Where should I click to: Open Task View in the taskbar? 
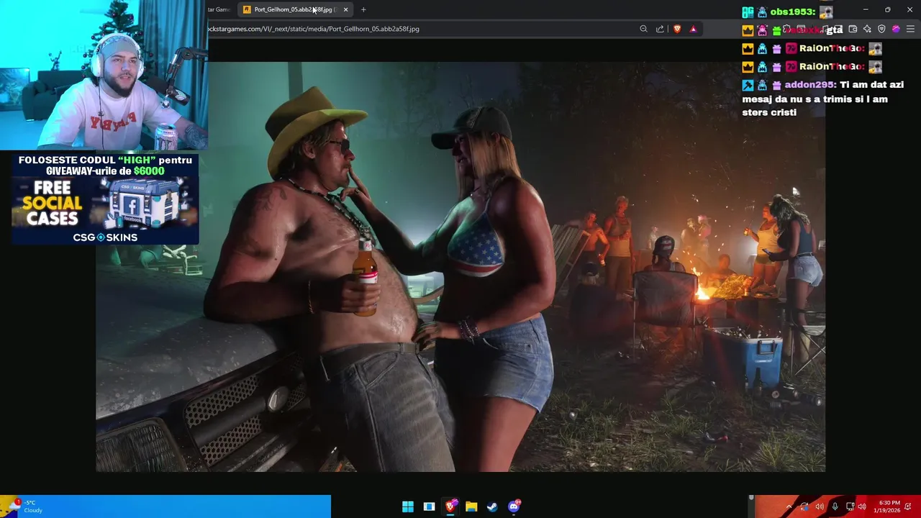point(429,506)
